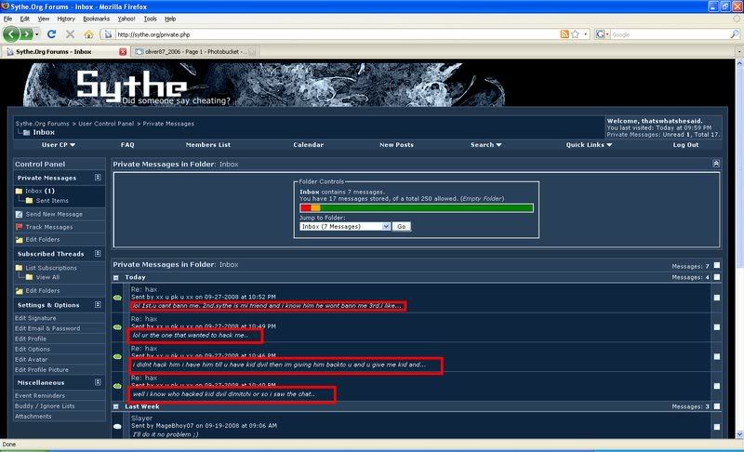744x452 pixels.
Task: Tick checkbox for the 10:49 PM message
Action: click(x=717, y=327)
